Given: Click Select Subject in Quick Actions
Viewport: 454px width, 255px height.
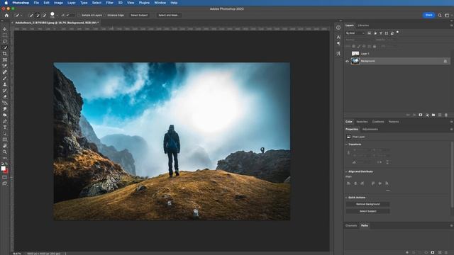Looking at the screenshot, I should (x=367, y=211).
